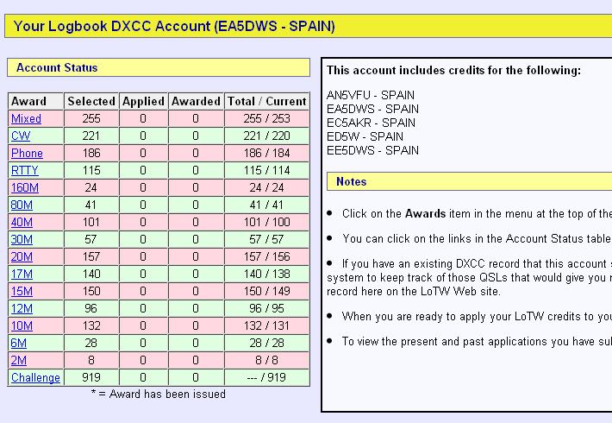Image resolution: width=612 pixels, height=423 pixels.
Task: Click the Phone selected value 186
Action: 91,153
